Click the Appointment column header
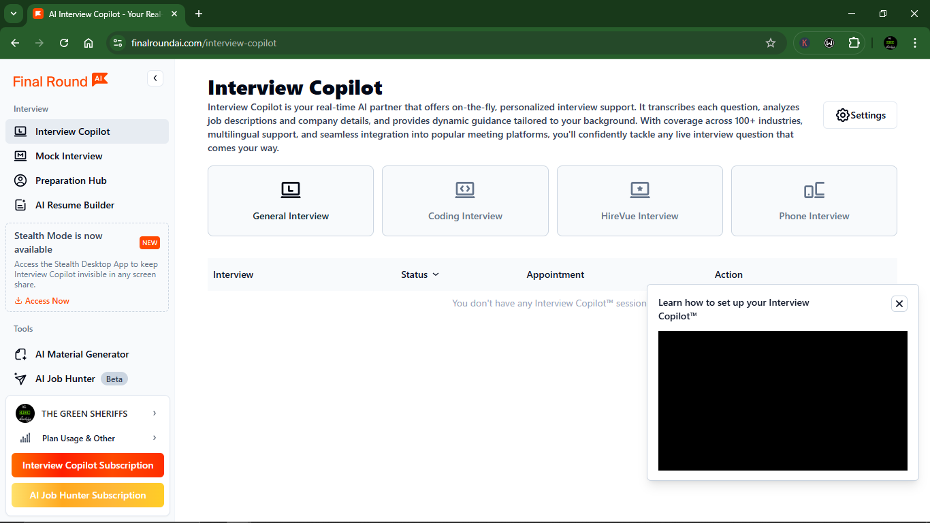This screenshot has height=523, width=930. click(x=556, y=274)
